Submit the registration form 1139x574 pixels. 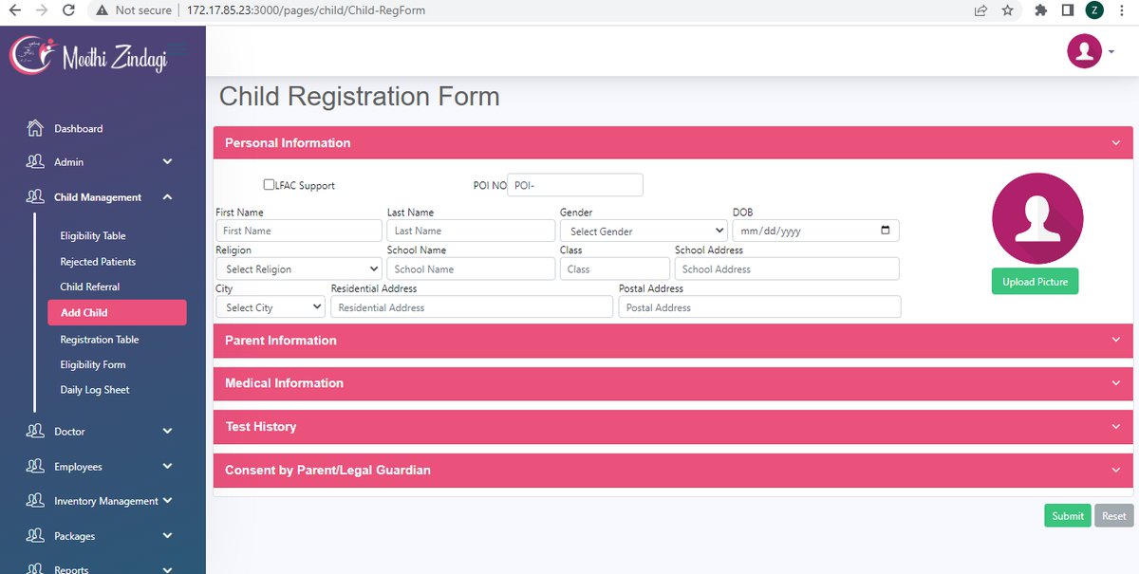click(1068, 516)
